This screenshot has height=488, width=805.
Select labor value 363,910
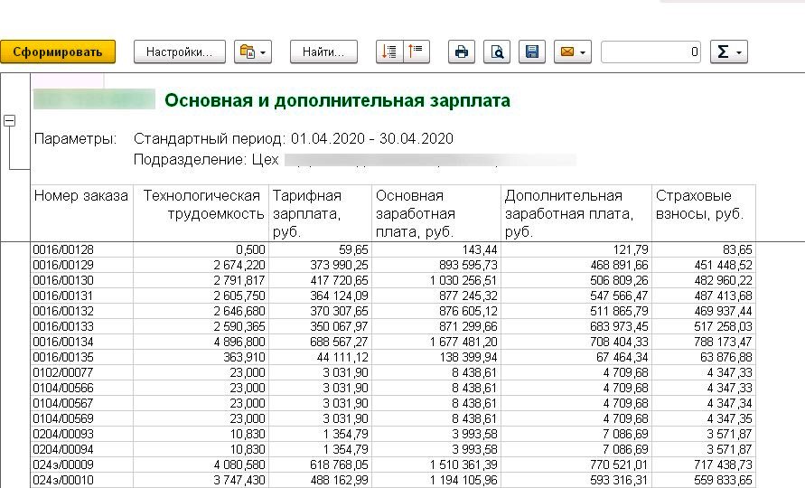(x=201, y=358)
